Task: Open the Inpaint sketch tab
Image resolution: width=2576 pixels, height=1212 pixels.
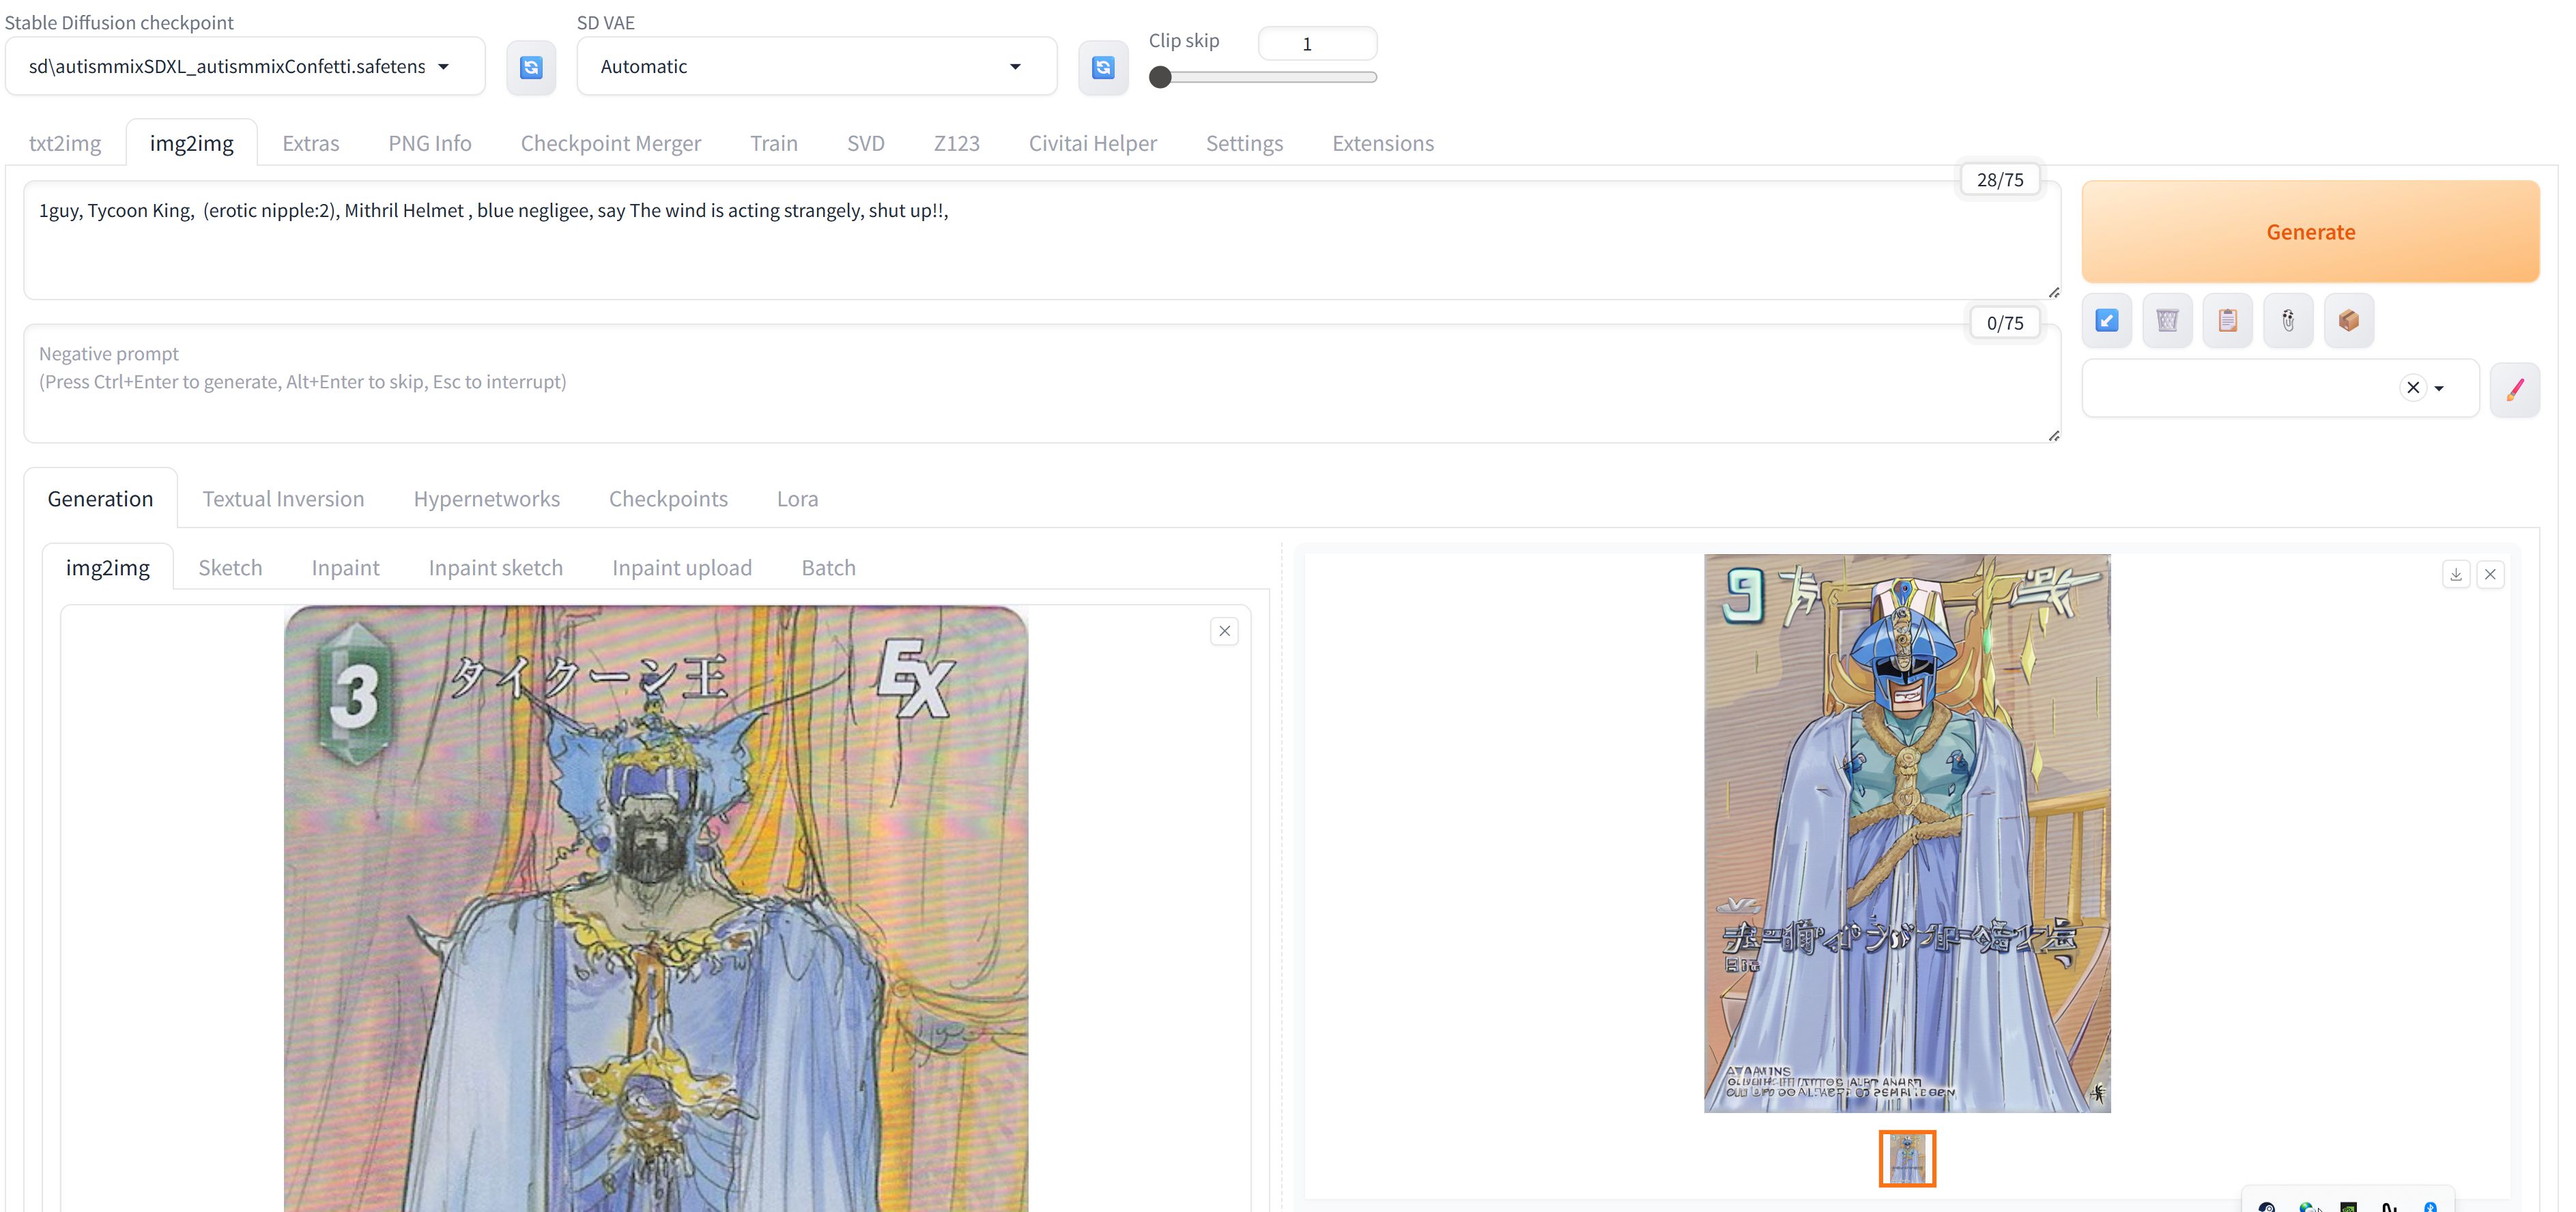Action: [495, 568]
